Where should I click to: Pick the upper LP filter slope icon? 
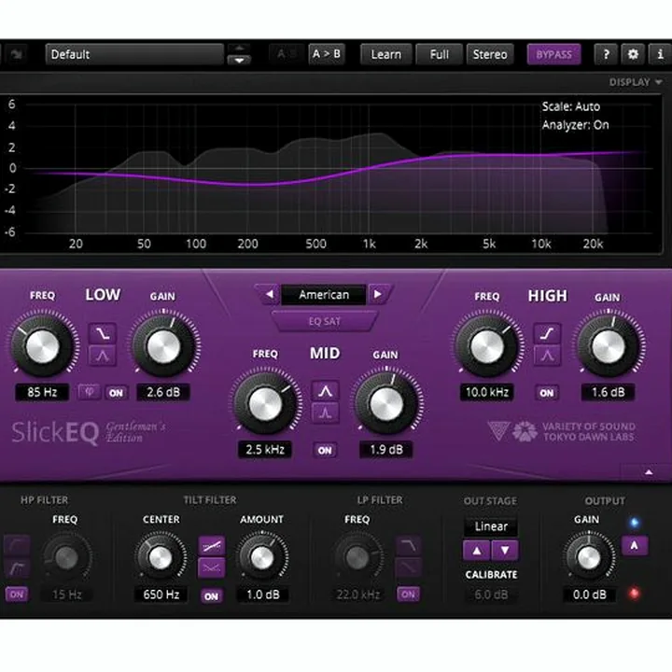pyautogui.click(x=409, y=546)
